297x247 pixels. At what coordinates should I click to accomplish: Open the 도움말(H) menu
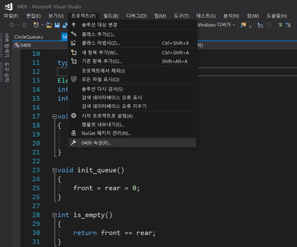[x=277, y=16]
